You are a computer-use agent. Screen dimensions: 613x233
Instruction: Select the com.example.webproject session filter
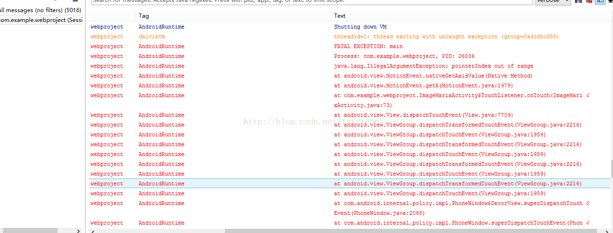point(41,20)
